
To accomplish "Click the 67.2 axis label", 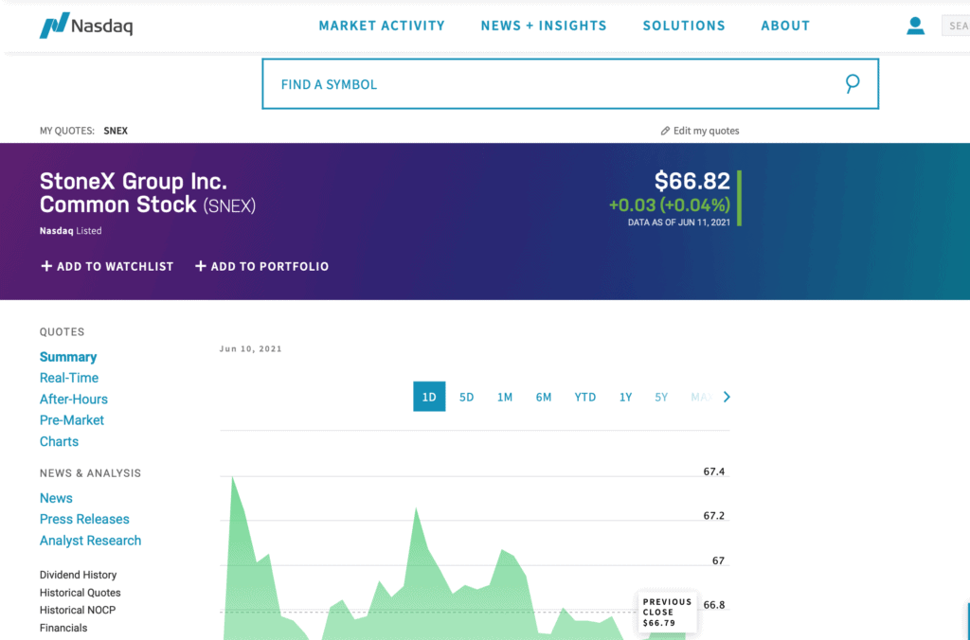I will [714, 516].
